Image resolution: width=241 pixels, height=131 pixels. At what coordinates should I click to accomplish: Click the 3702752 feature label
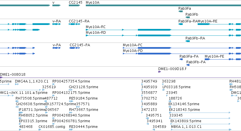pos(149,98)
